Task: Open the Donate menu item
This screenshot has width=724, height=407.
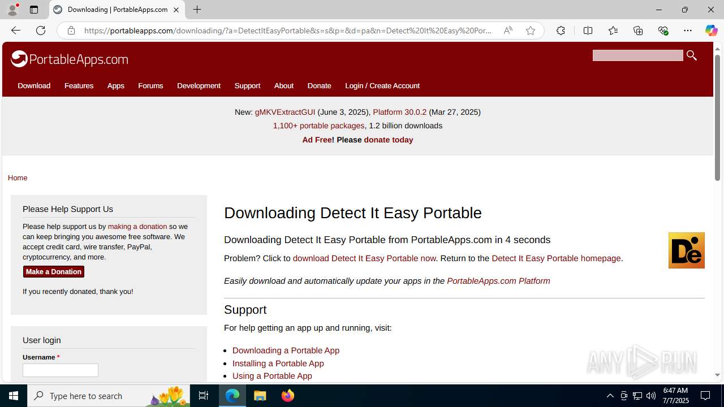Action: pyautogui.click(x=319, y=86)
